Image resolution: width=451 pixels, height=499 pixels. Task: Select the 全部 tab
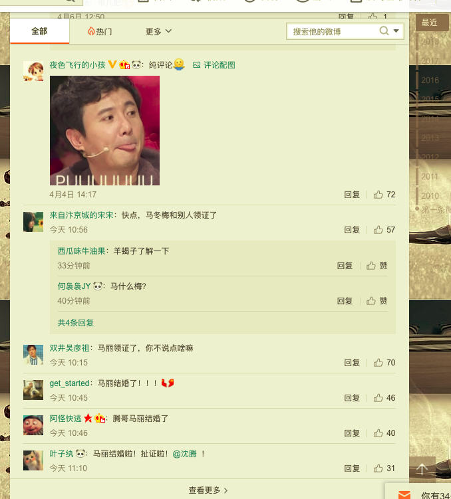point(39,31)
